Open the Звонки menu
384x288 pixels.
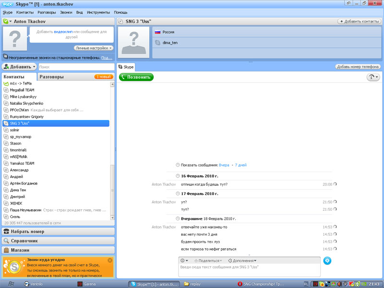coord(66,12)
